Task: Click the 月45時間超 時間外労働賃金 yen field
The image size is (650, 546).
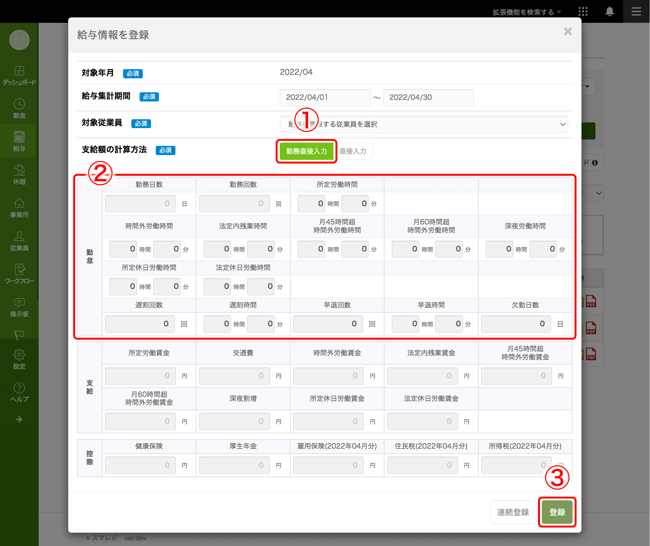Action: pos(516,376)
